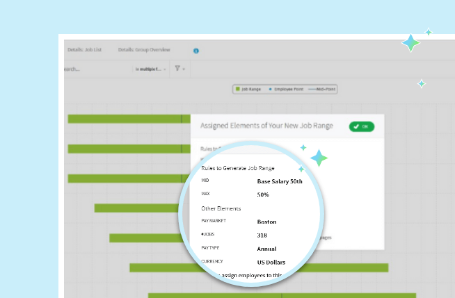Click the Mid-Point legend line
This screenshot has width=455, height=298.
311,90
